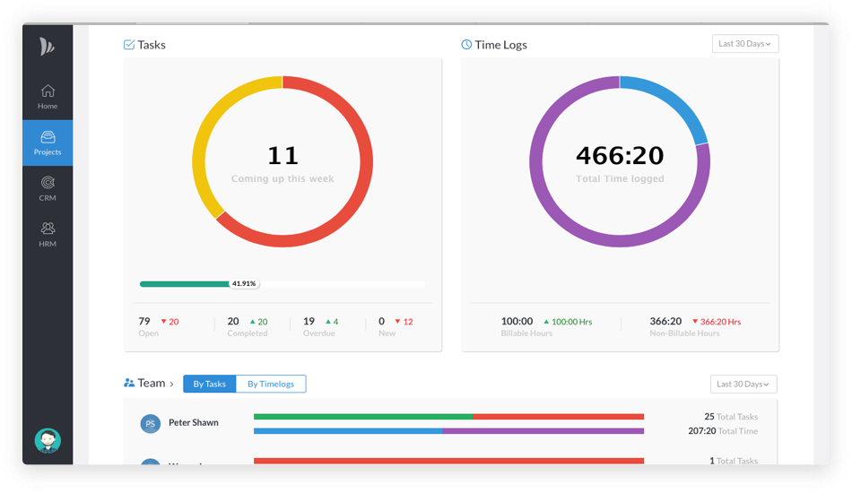Click the 11 Coming up this week
This screenshot has width=852, height=493.
[x=283, y=164]
